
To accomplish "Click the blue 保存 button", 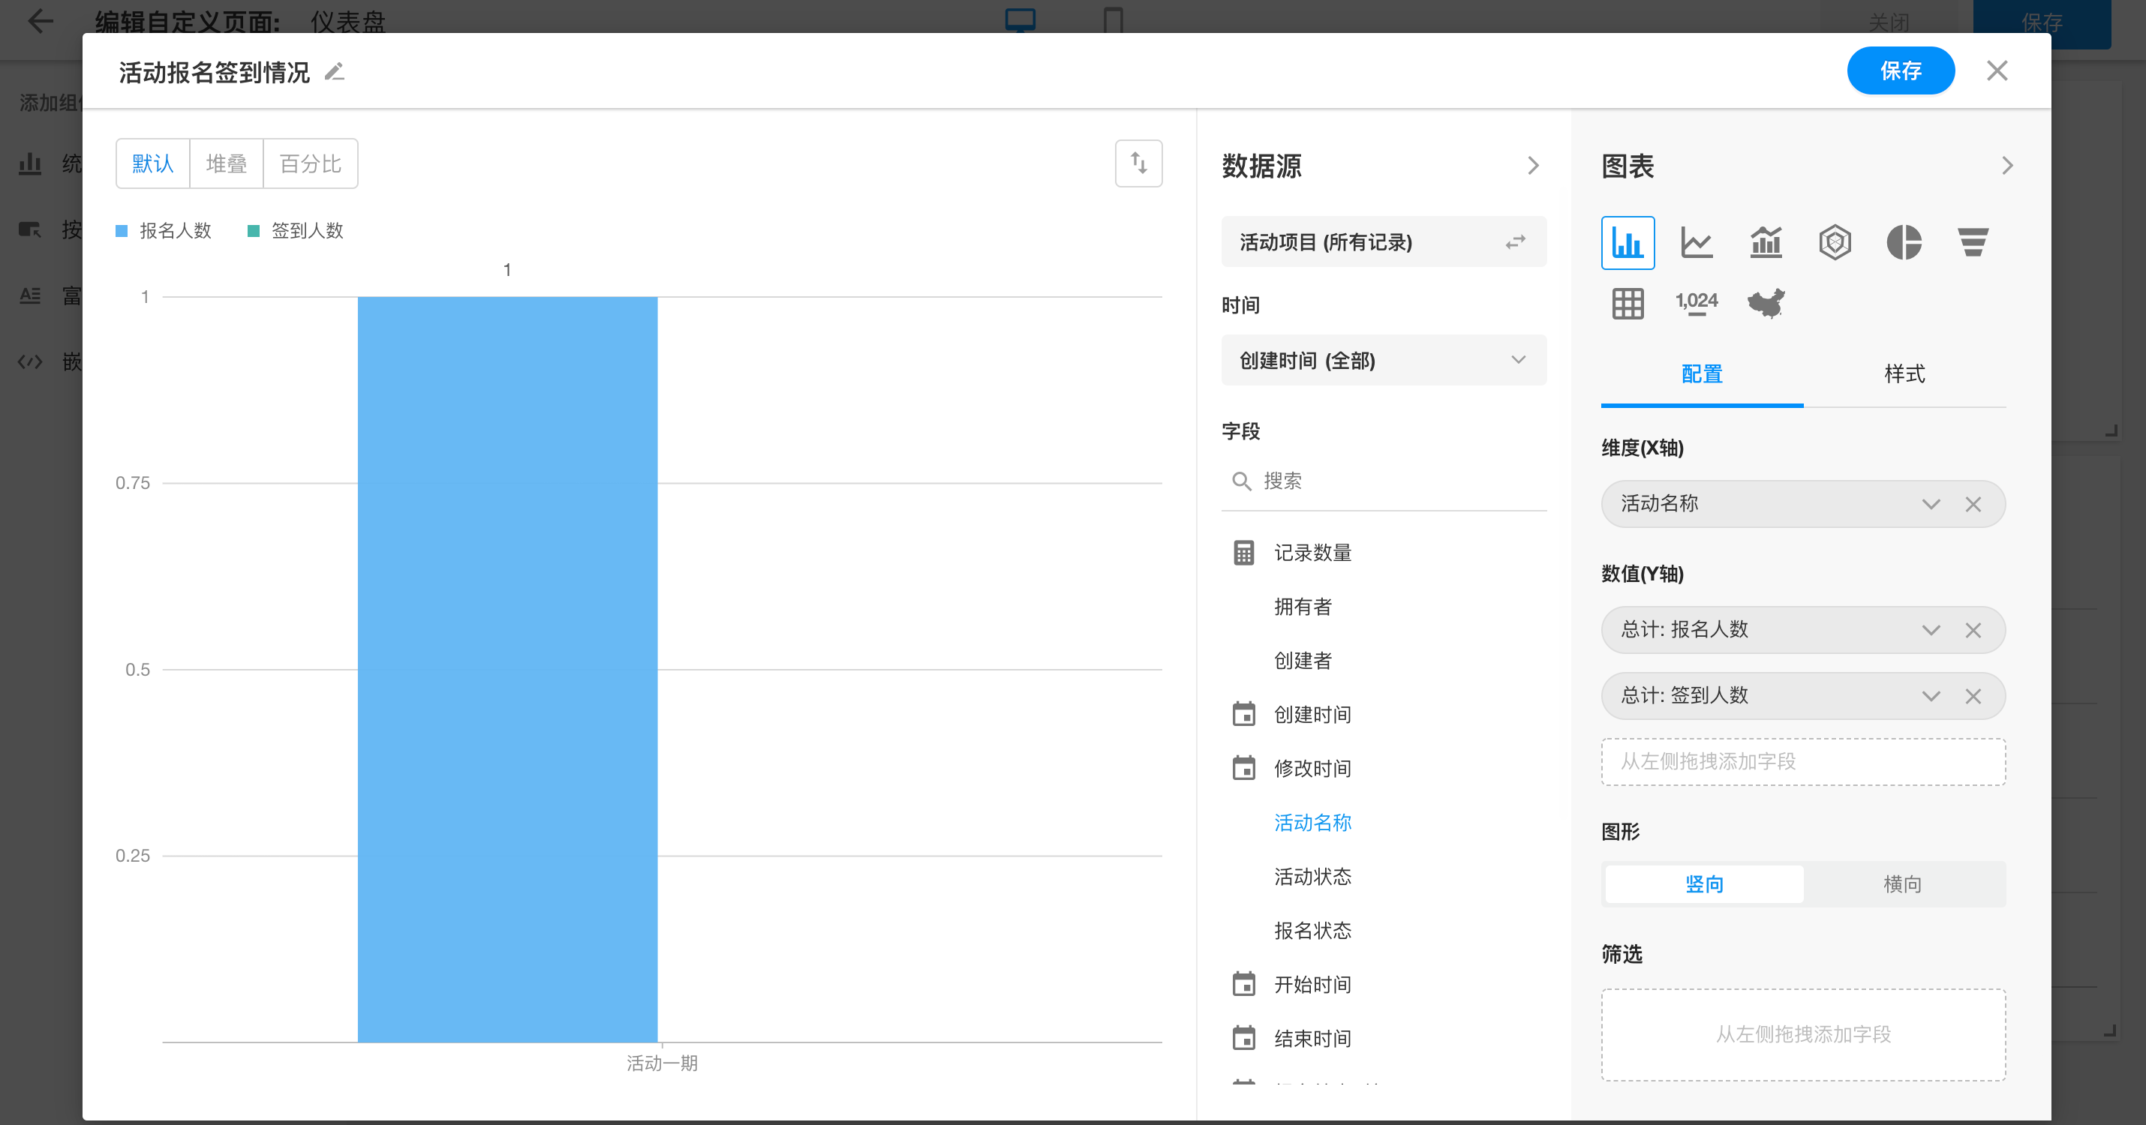I will click(x=1900, y=70).
